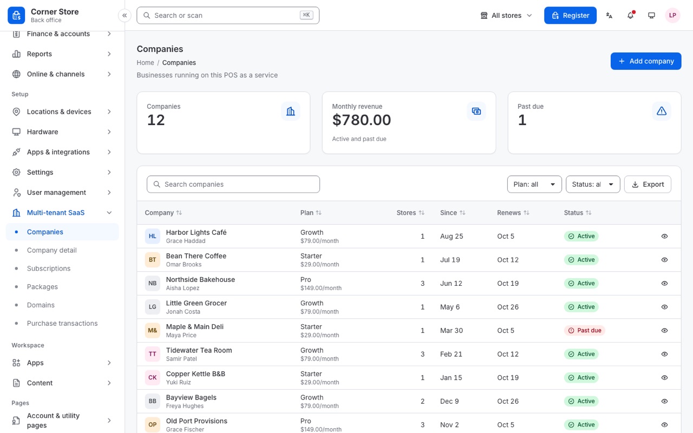Screen dimensions: 693x433
Task: Click the Corner Store logo icon
Action: coord(16,15)
